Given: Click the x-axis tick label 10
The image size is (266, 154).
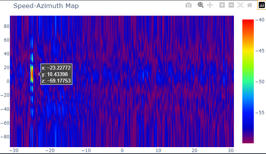Looking at the screenshot, I should (158, 151).
